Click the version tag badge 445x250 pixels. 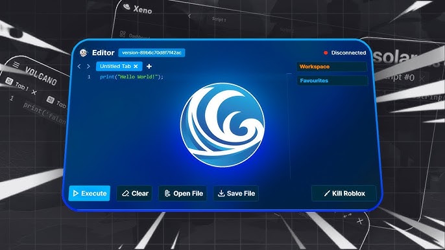tap(152, 52)
